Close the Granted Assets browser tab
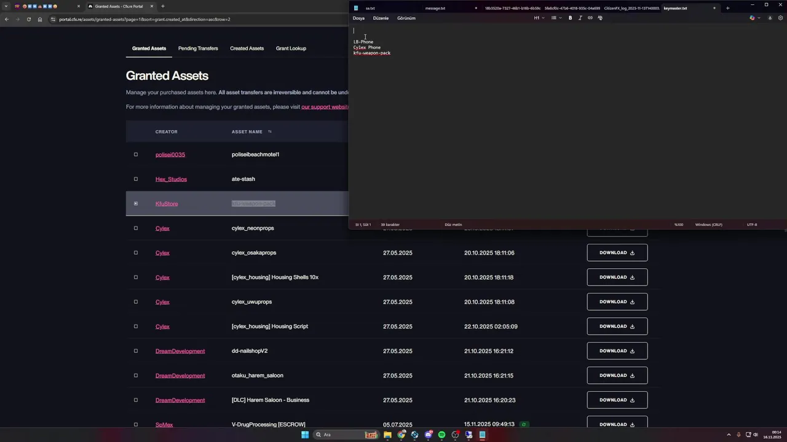Viewport: 787px width, 442px height. click(x=152, y=6)
